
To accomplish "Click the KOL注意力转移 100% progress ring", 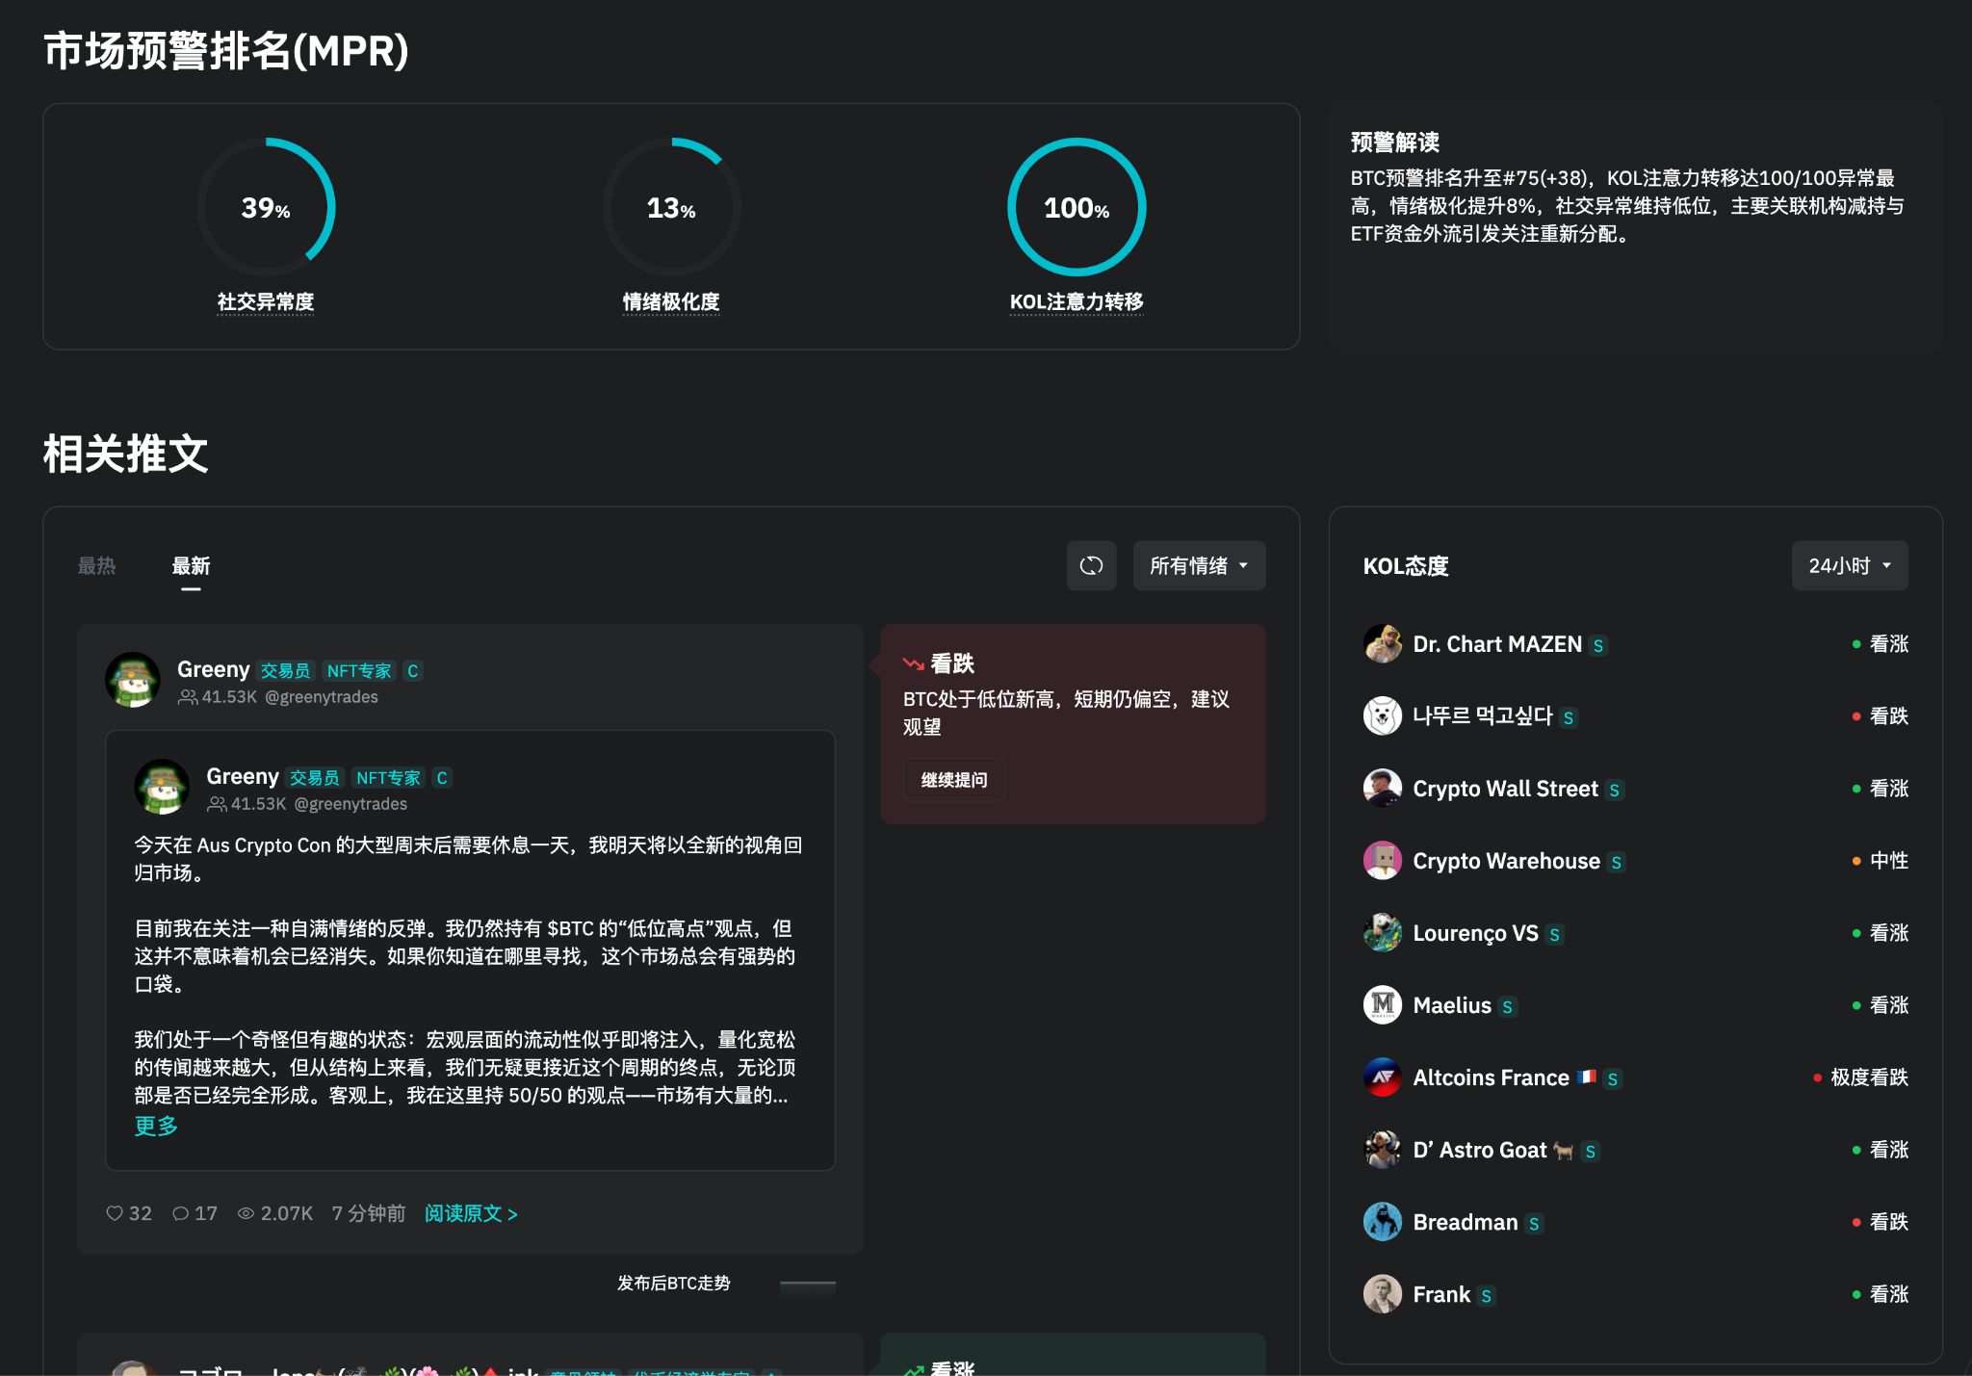I will tap(1076, 207).
